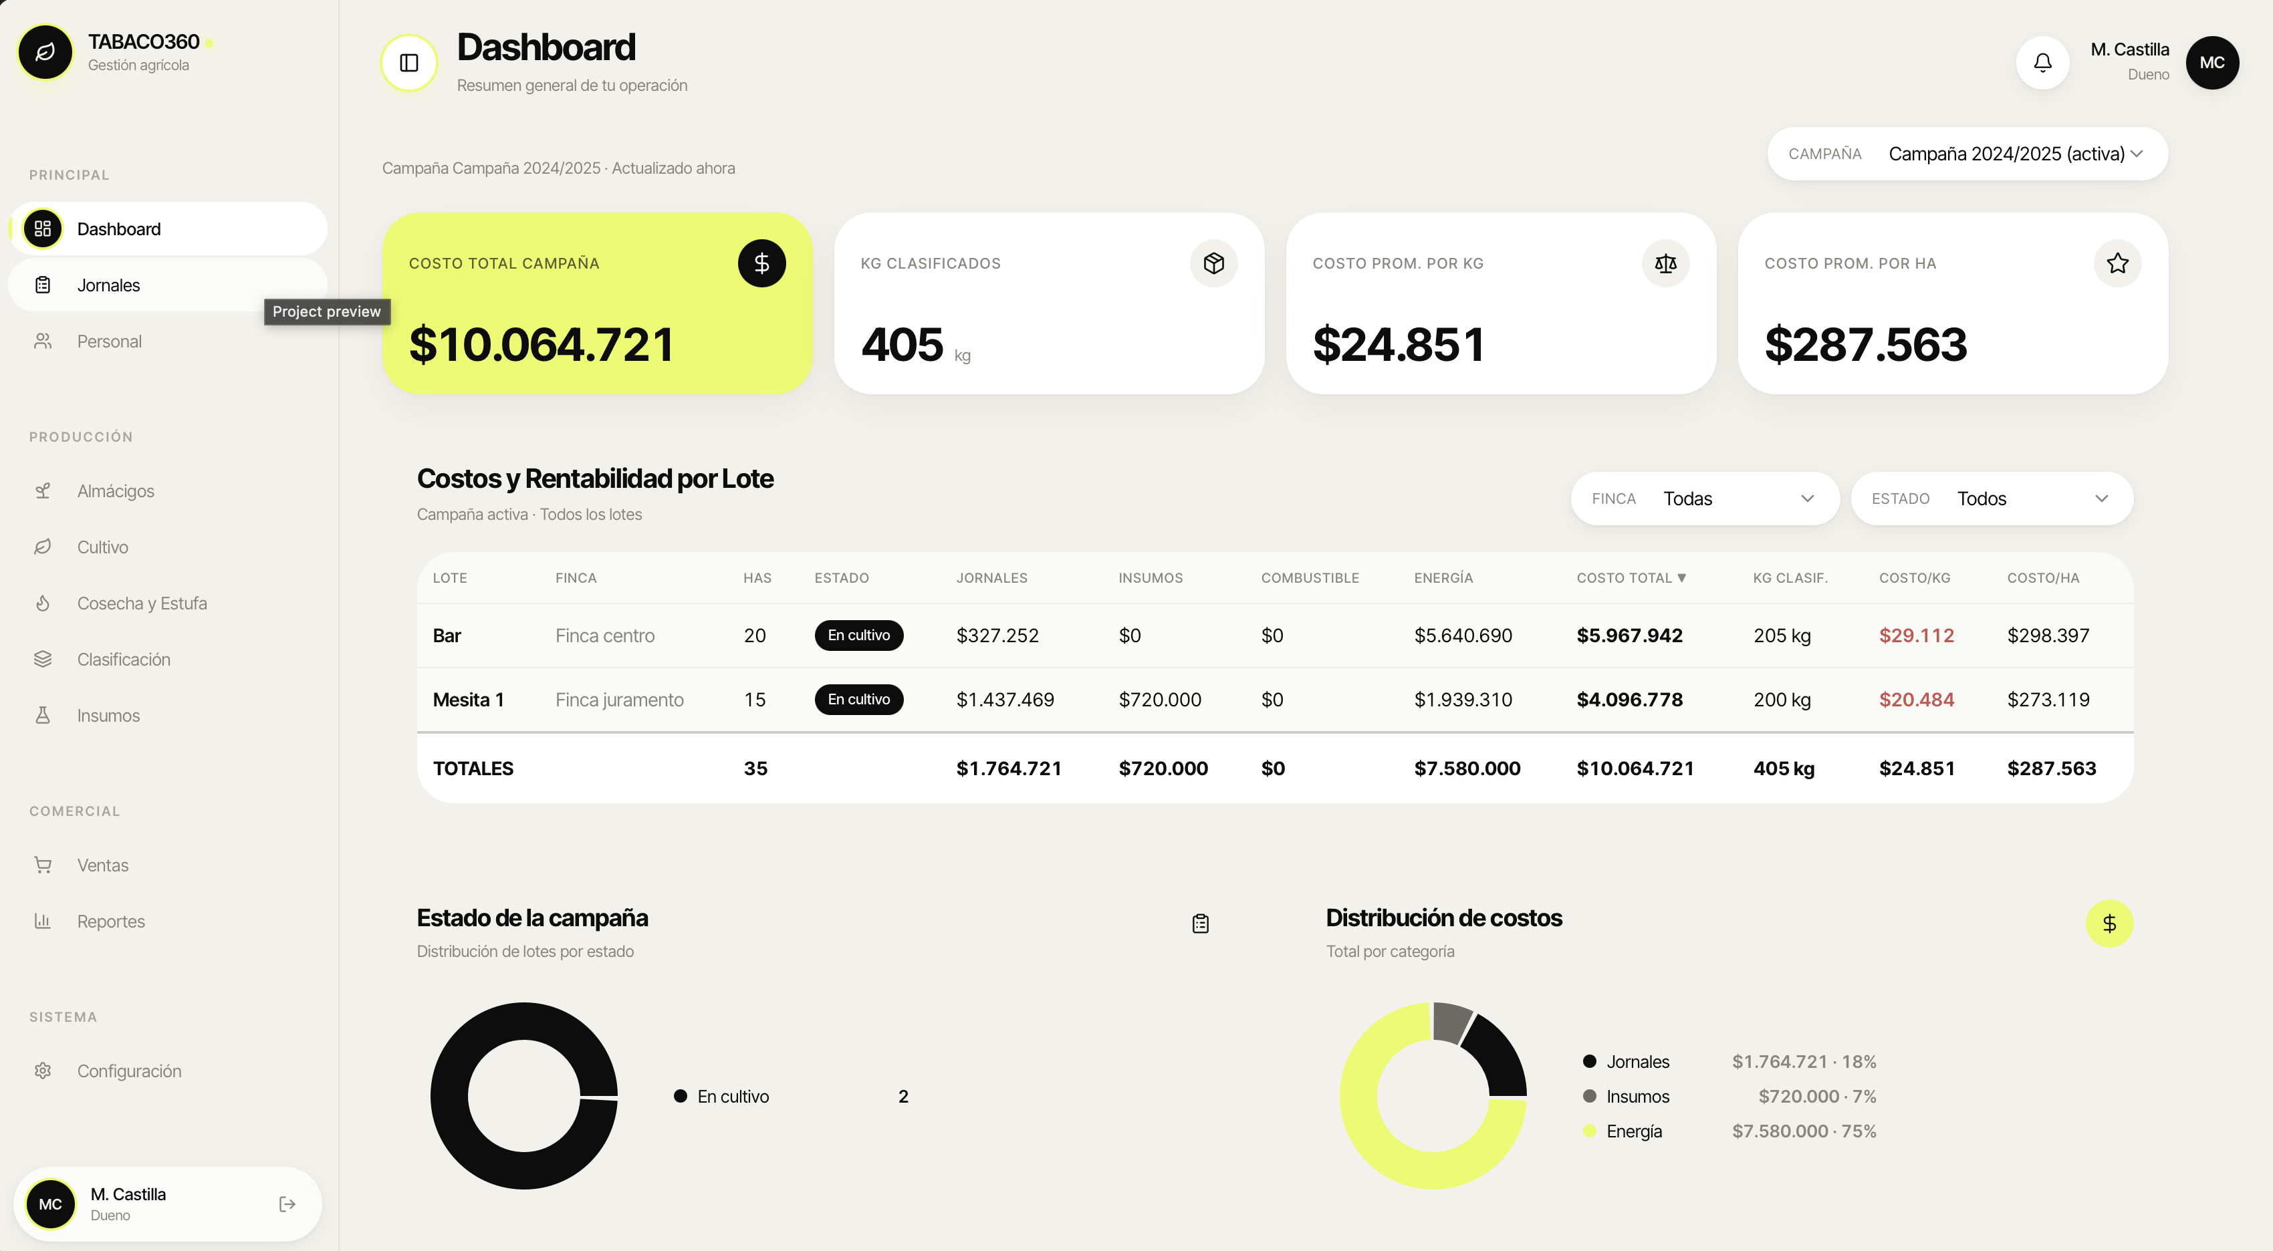The image size is (2273, 1251).
Task: Click the clipboard icon beside Estado de la campaña
Action: click(1200, 924)
